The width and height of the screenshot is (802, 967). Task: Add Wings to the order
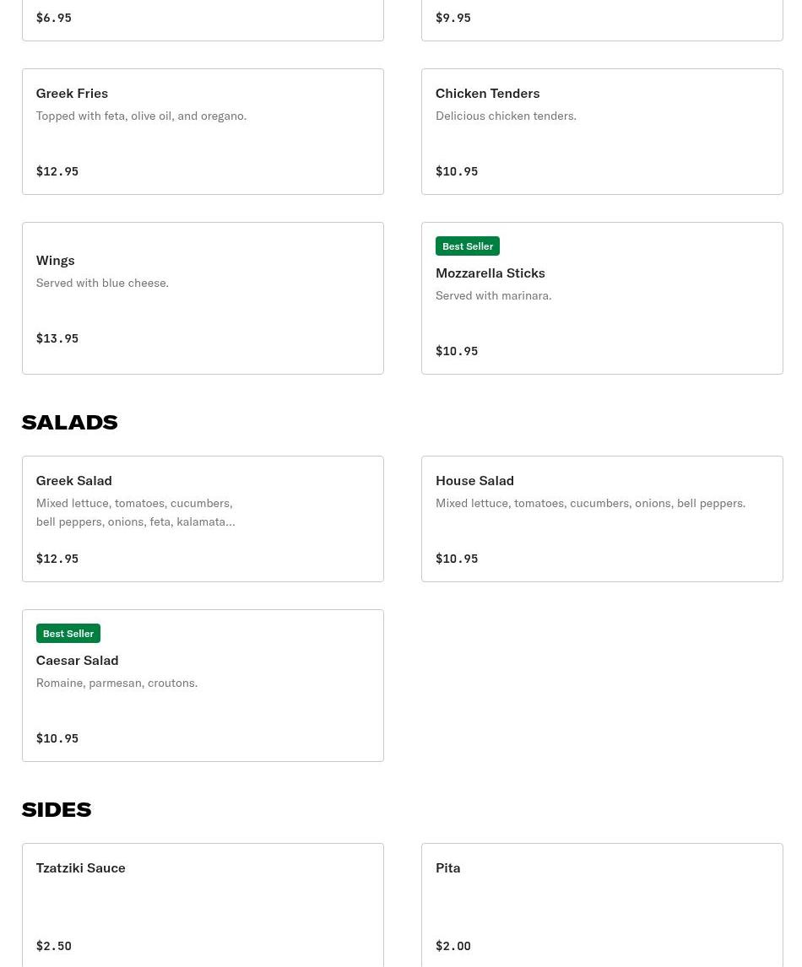(203, 298)
